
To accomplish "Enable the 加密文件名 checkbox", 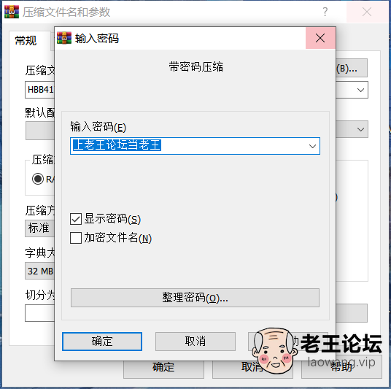I will coord(76,238).
